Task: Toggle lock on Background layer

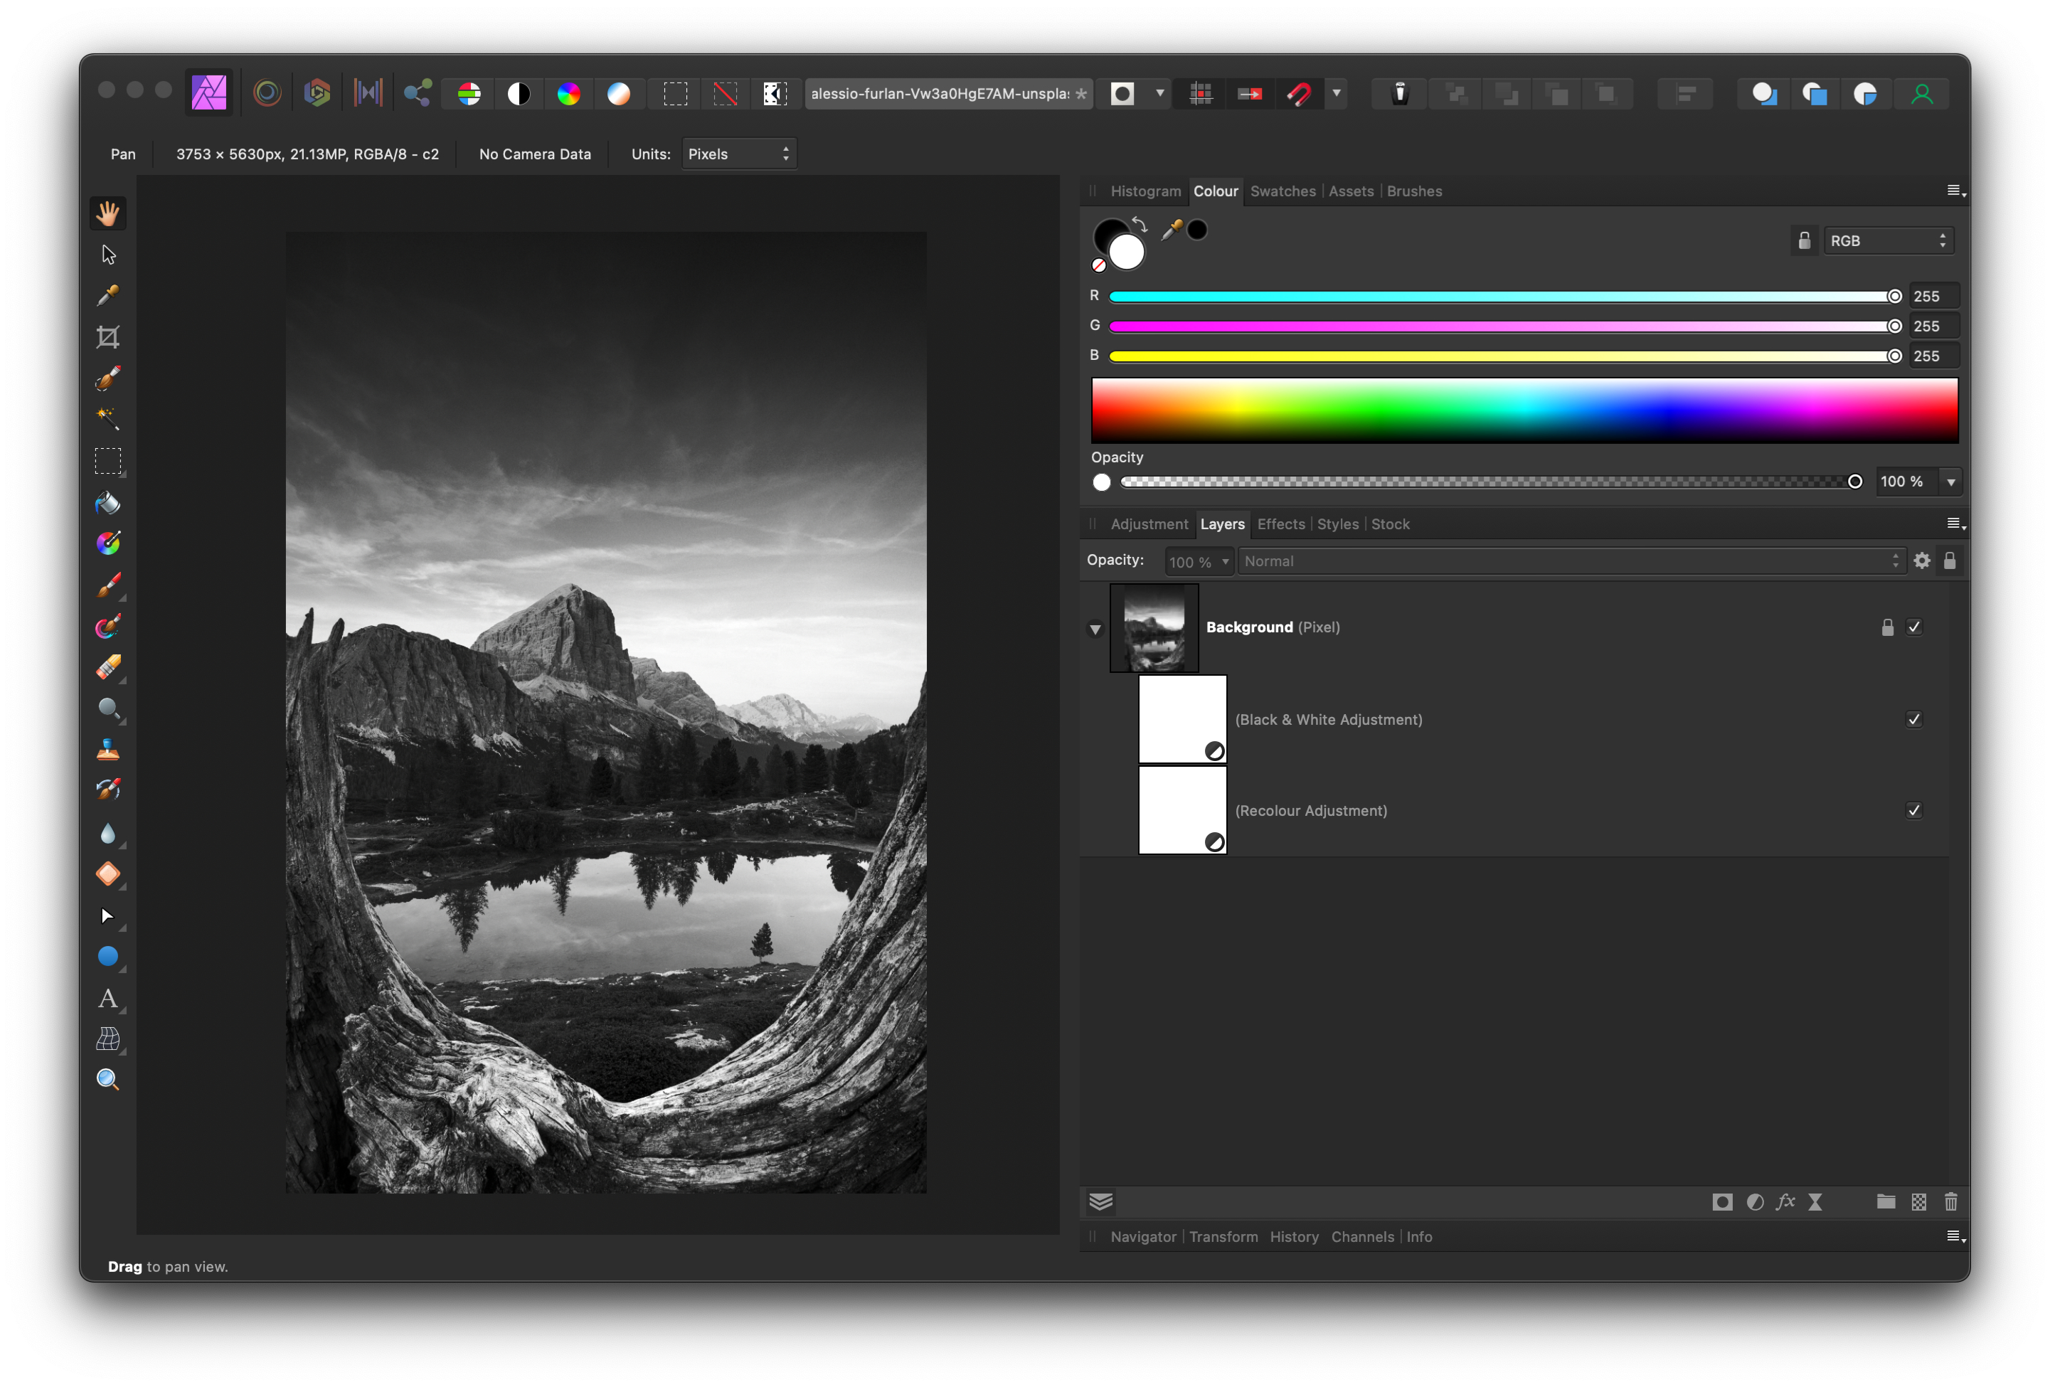Action: [x=1887, y=627]
